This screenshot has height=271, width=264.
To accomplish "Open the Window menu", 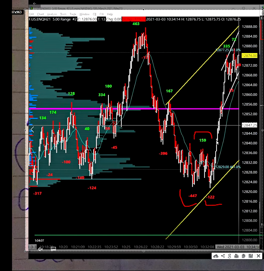I will 84,14.
